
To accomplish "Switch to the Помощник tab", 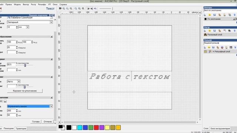I will click(x=9, y=129).
